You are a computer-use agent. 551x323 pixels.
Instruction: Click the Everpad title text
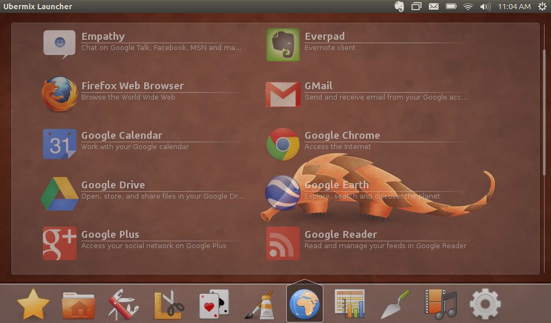click(x=324, y=37)
